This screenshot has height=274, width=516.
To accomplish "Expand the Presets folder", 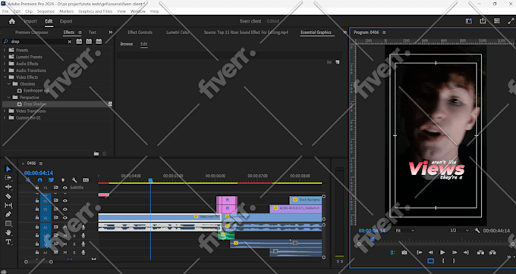I will click(5, 50).
